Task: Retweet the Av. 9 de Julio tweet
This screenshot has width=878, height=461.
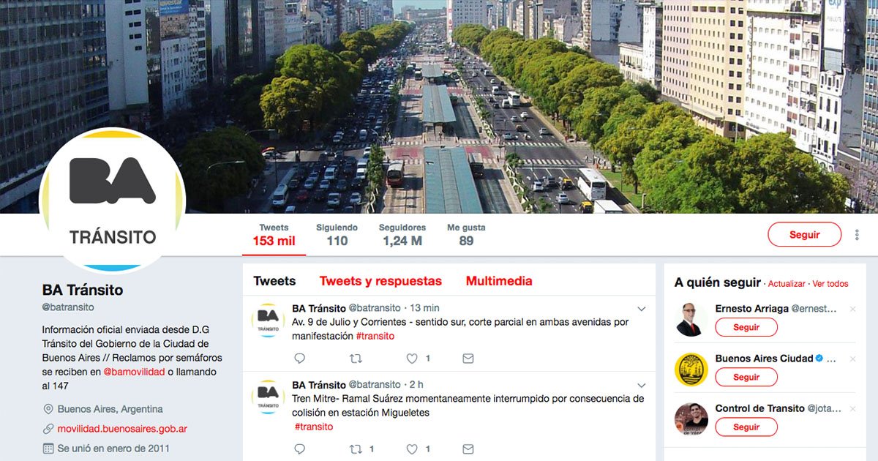Action: coord(356,359)
